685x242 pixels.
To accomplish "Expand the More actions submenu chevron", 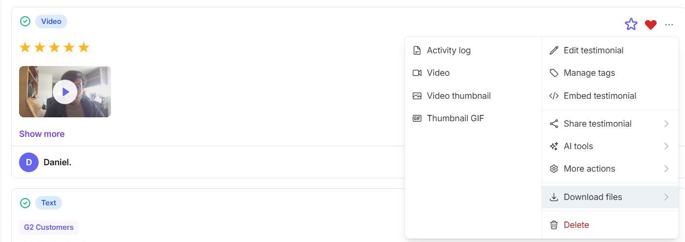I will pos(666,169).
